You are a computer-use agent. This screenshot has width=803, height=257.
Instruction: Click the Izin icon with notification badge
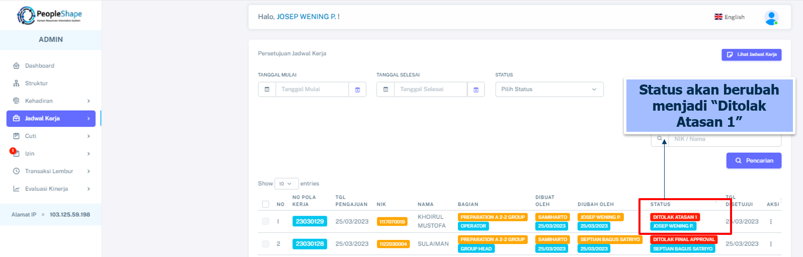[16, 153]
